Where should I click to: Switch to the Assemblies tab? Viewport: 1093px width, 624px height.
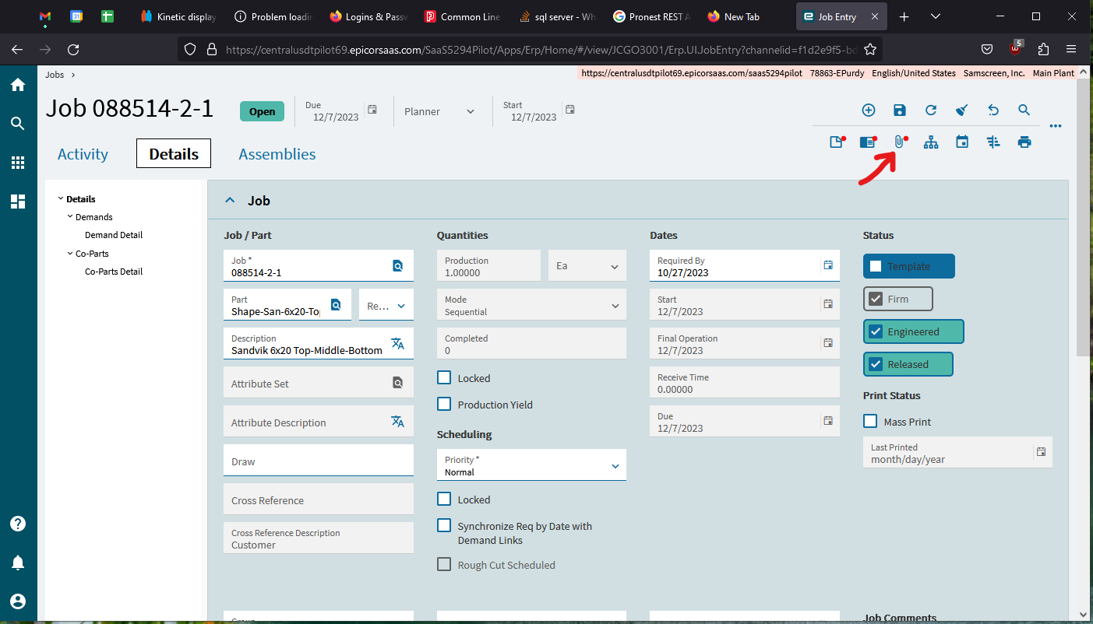pos(277,153)
